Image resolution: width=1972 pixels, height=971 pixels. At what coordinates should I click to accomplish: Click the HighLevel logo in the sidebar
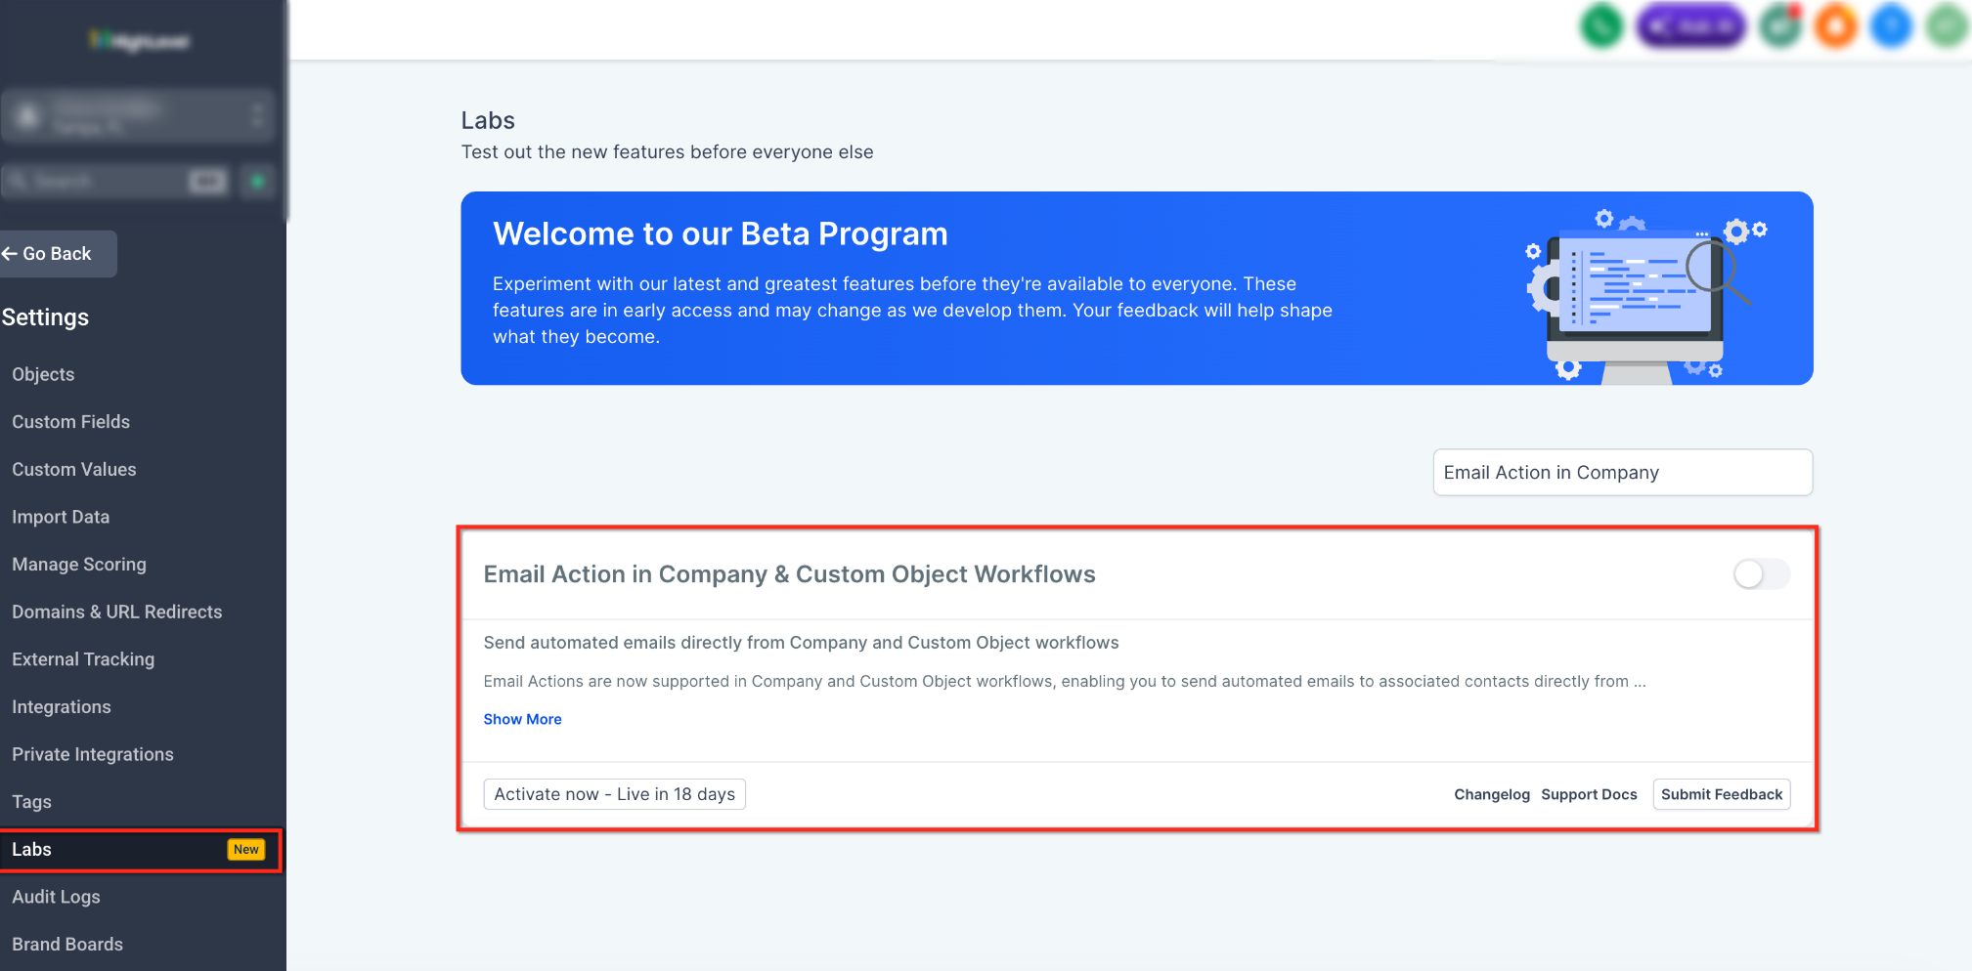pos(139,40)
